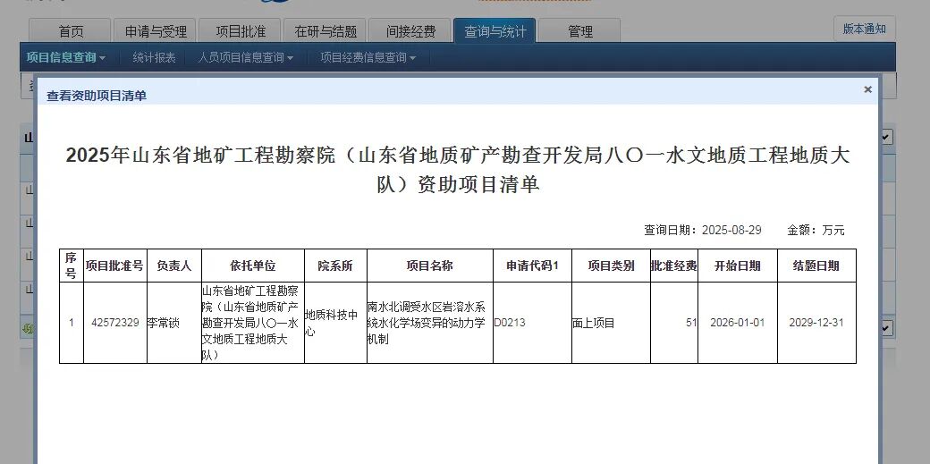The image size is (930, 464).
Task: Click the 依托单位 column header
Action: click(x=253, y=266)
